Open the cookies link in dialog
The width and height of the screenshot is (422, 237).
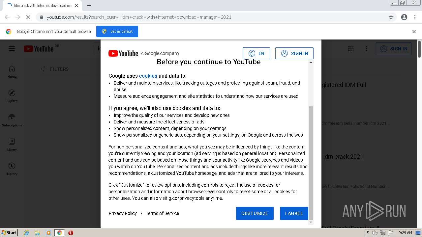click(x=148, y=76)
